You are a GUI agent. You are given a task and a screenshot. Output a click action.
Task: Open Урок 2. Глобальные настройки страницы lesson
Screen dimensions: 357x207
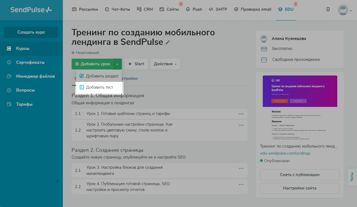click(130, 130)
